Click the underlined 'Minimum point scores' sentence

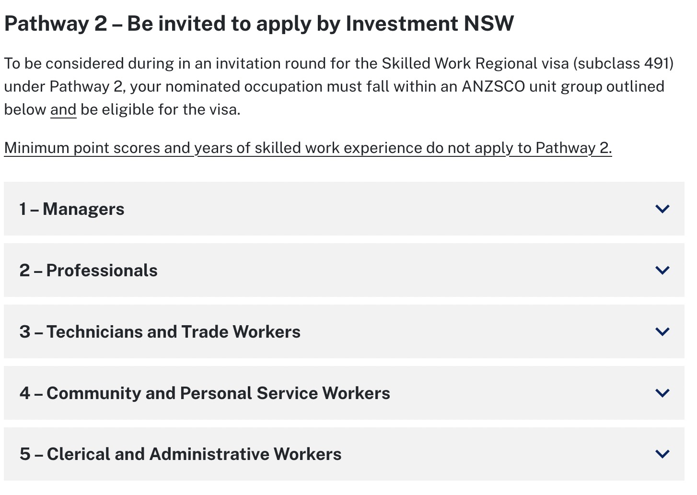[x=308, y=148]
